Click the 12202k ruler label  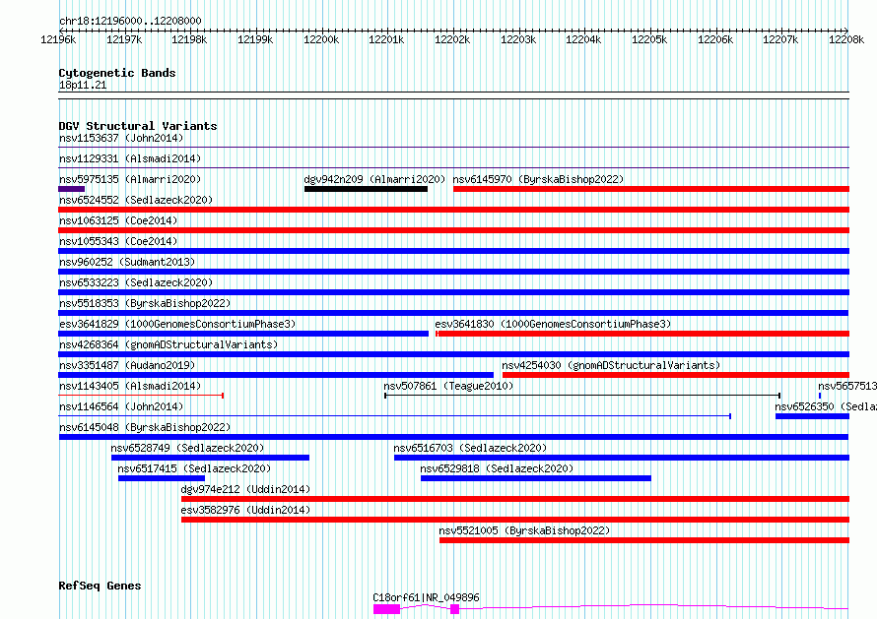pyautogui.click(x=453, y=39)
